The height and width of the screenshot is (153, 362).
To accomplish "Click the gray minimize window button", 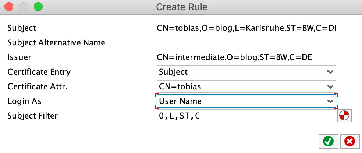I will pos(24,7).
